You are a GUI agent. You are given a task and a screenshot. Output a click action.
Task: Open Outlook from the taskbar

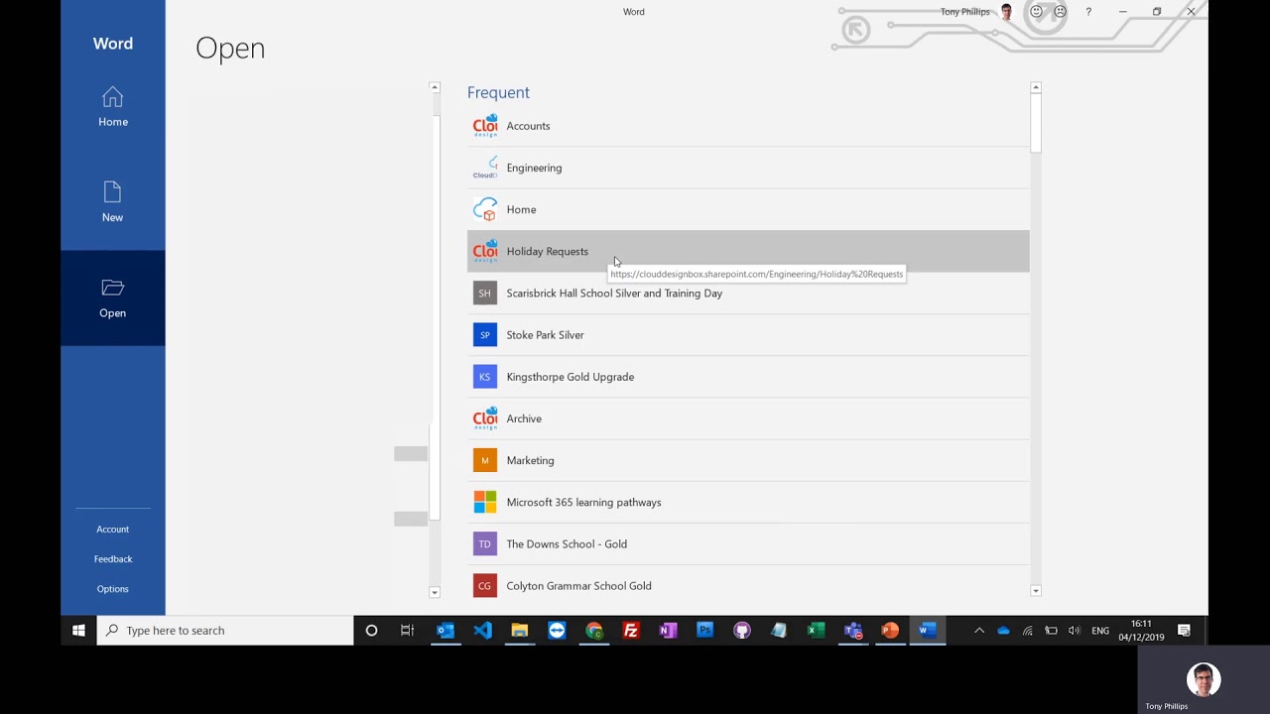(x=445, y=630)
